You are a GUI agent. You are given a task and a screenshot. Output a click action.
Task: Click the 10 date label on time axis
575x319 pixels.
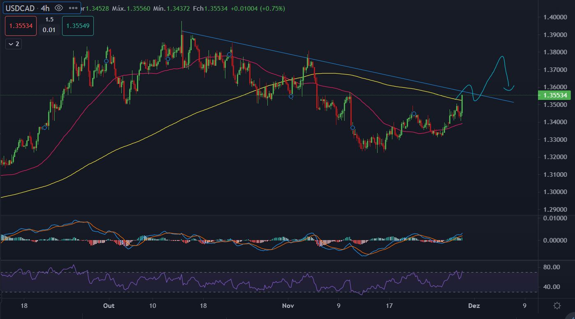tap(153, 305)
